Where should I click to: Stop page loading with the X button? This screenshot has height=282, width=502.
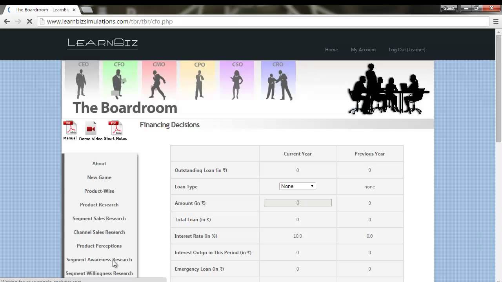[x=29, y=22]
